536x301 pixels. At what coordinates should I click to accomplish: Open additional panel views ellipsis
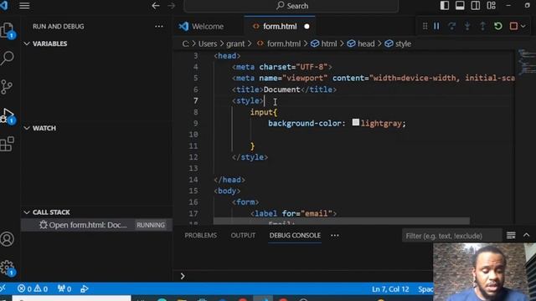click(x=335, y=236)
